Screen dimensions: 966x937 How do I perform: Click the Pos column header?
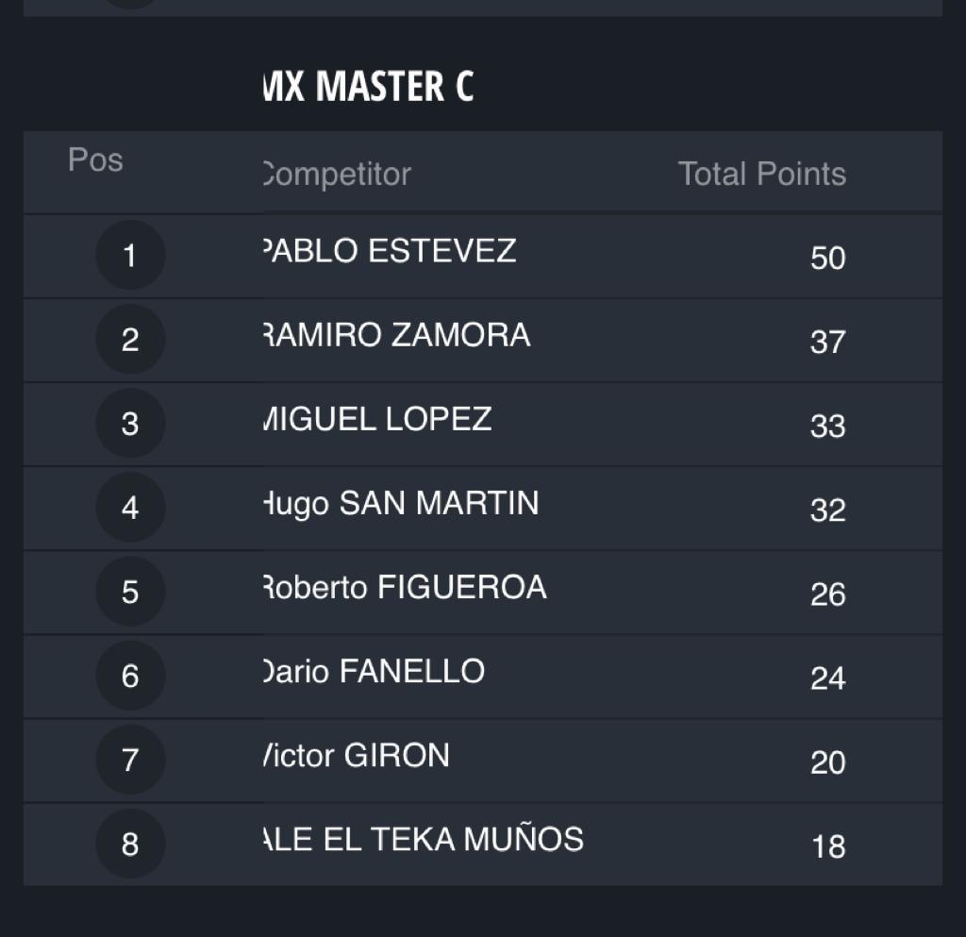pyautogui.click(x=95, y=159)
